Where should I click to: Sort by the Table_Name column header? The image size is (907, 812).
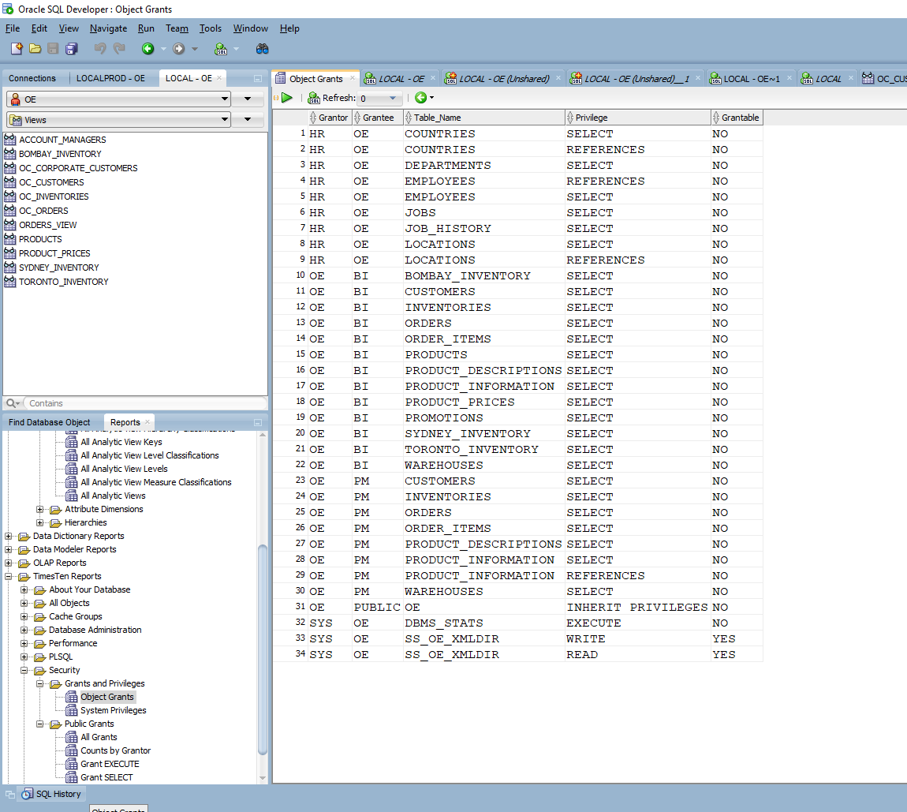483,118
